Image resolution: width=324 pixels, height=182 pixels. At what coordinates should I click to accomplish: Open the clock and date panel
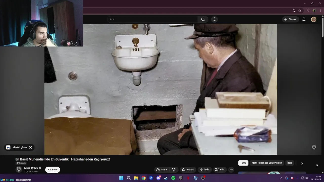(316, 178)
